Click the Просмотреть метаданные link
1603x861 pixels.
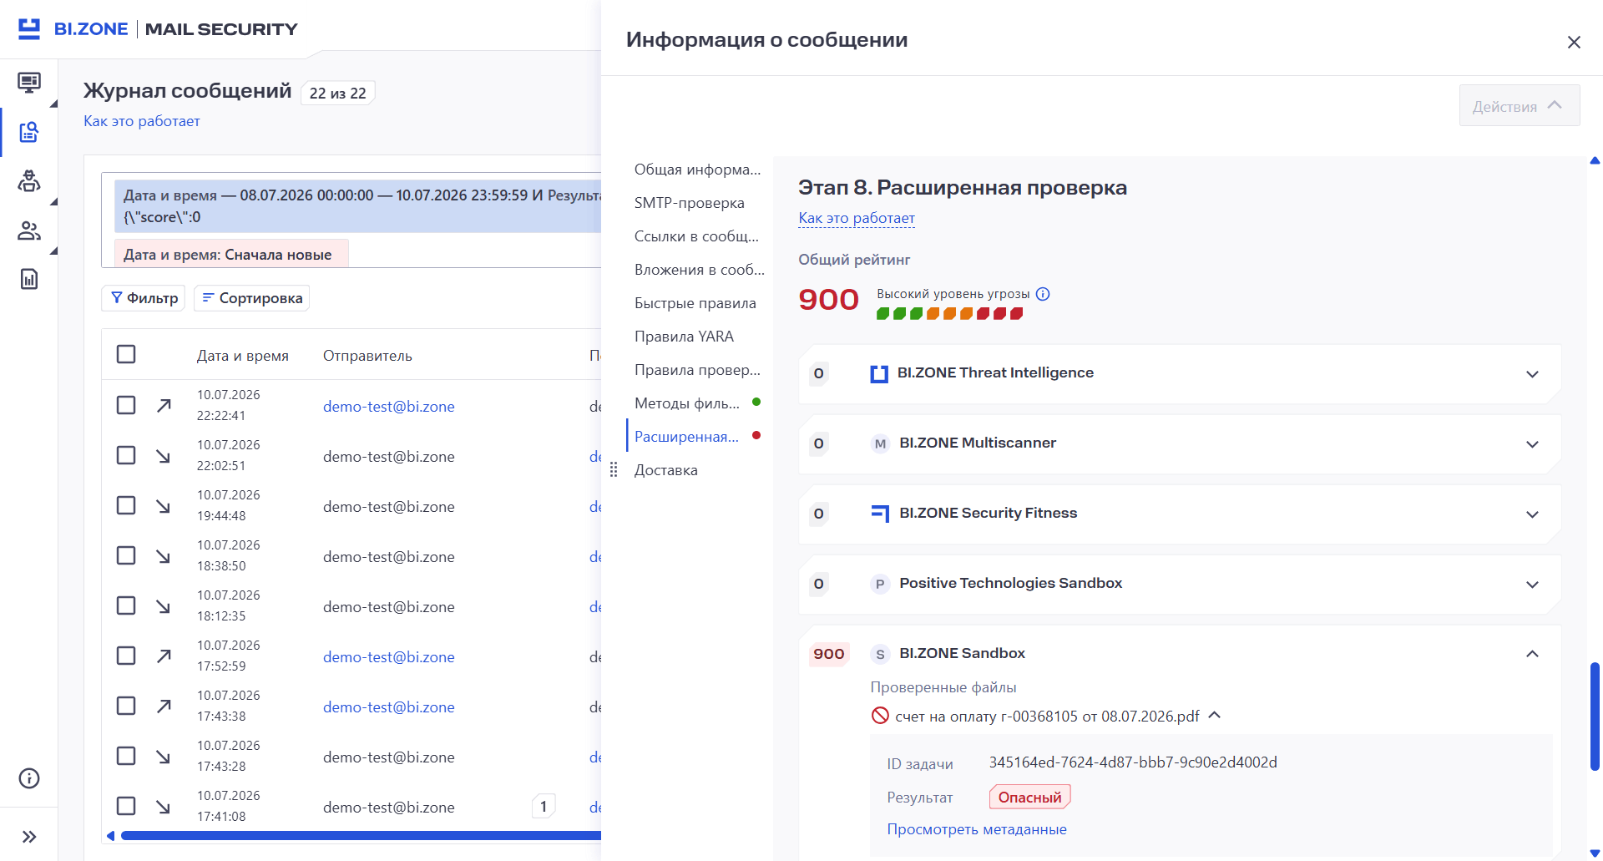tap(977, 829)
